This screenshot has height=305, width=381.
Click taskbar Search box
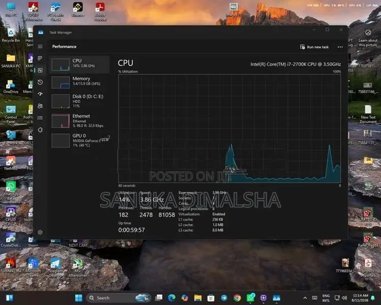pyautogui.click(x=119, y=298)
